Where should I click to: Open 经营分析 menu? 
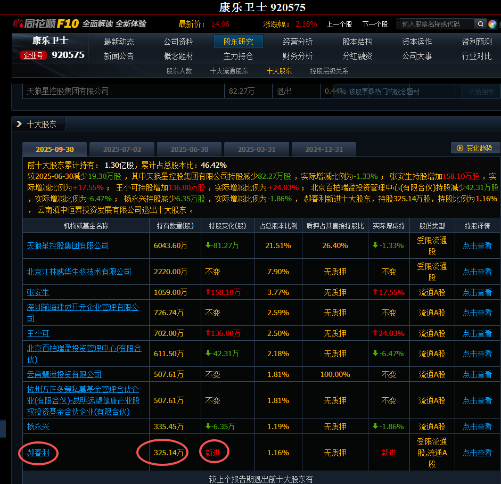click(x=298, y=42)
